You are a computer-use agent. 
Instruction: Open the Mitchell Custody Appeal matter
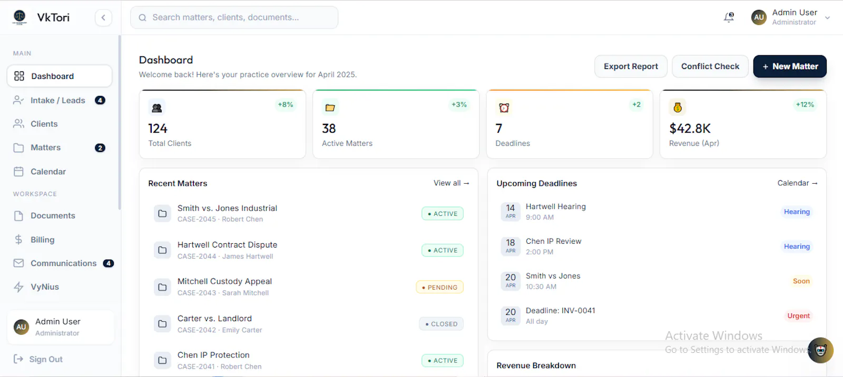point(309,287)
